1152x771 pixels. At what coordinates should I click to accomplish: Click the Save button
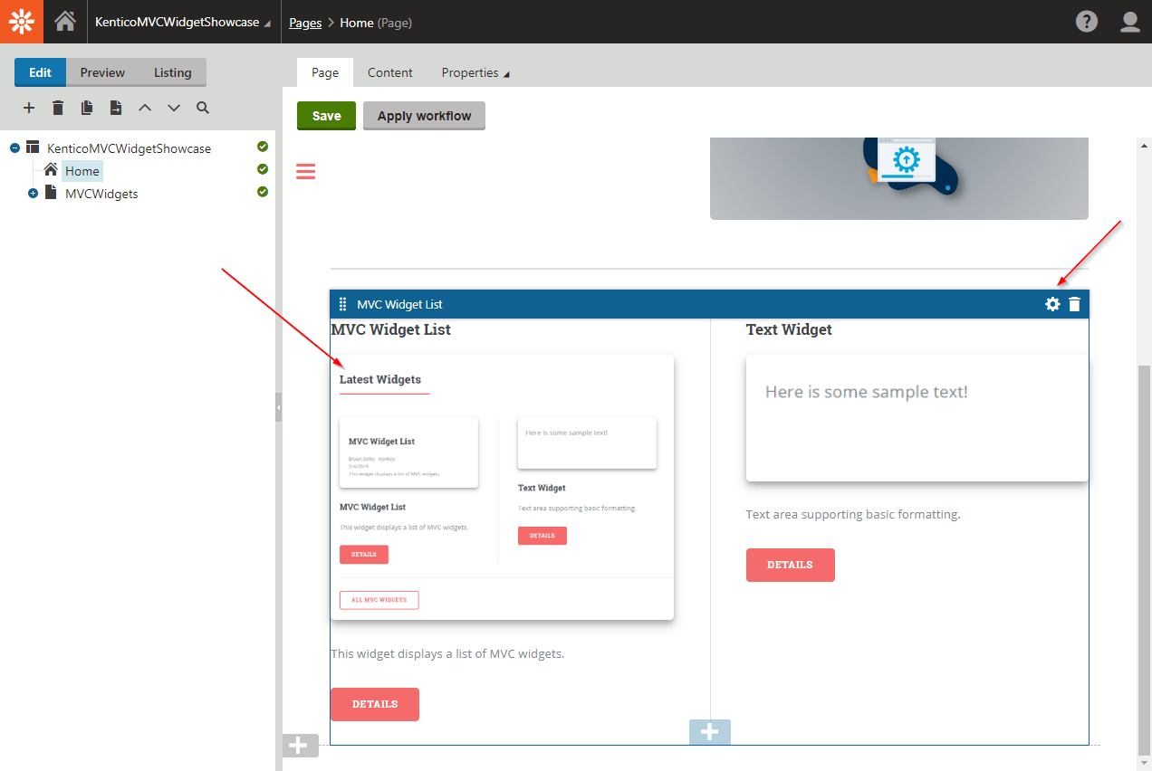pos(326,116)
